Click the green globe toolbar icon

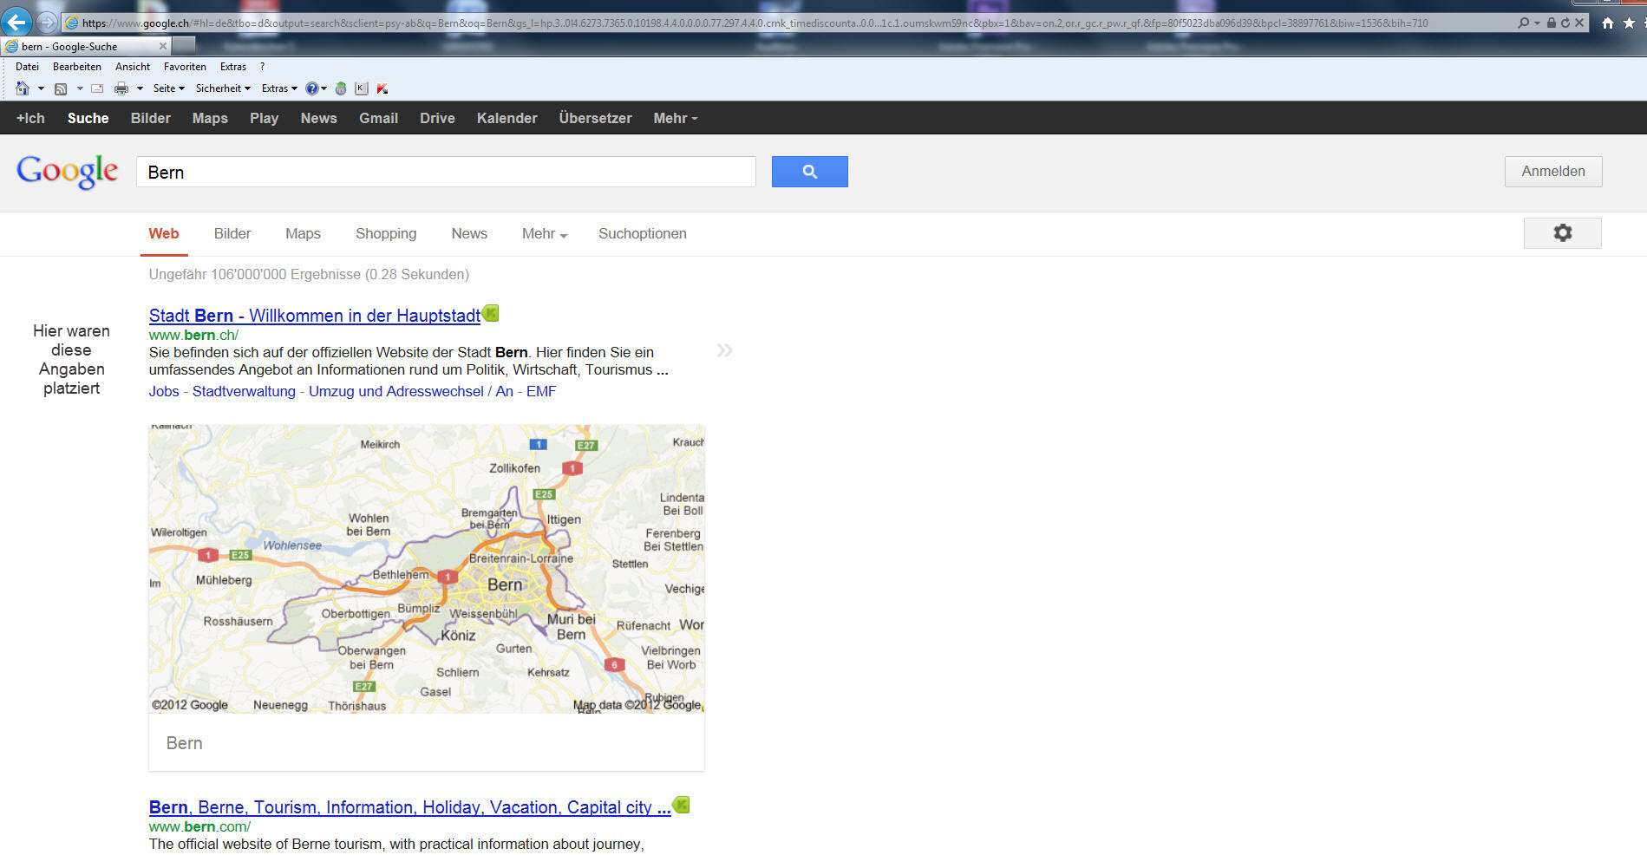coord(341,88)
